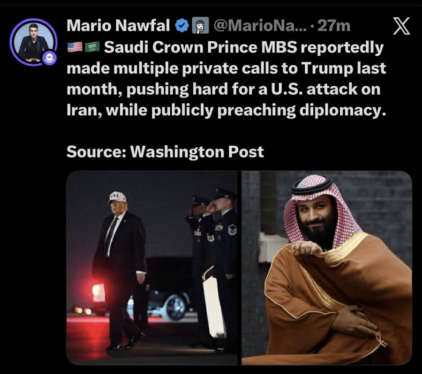Click the words "Washington Post" in the post

click(x=197, y=152)
